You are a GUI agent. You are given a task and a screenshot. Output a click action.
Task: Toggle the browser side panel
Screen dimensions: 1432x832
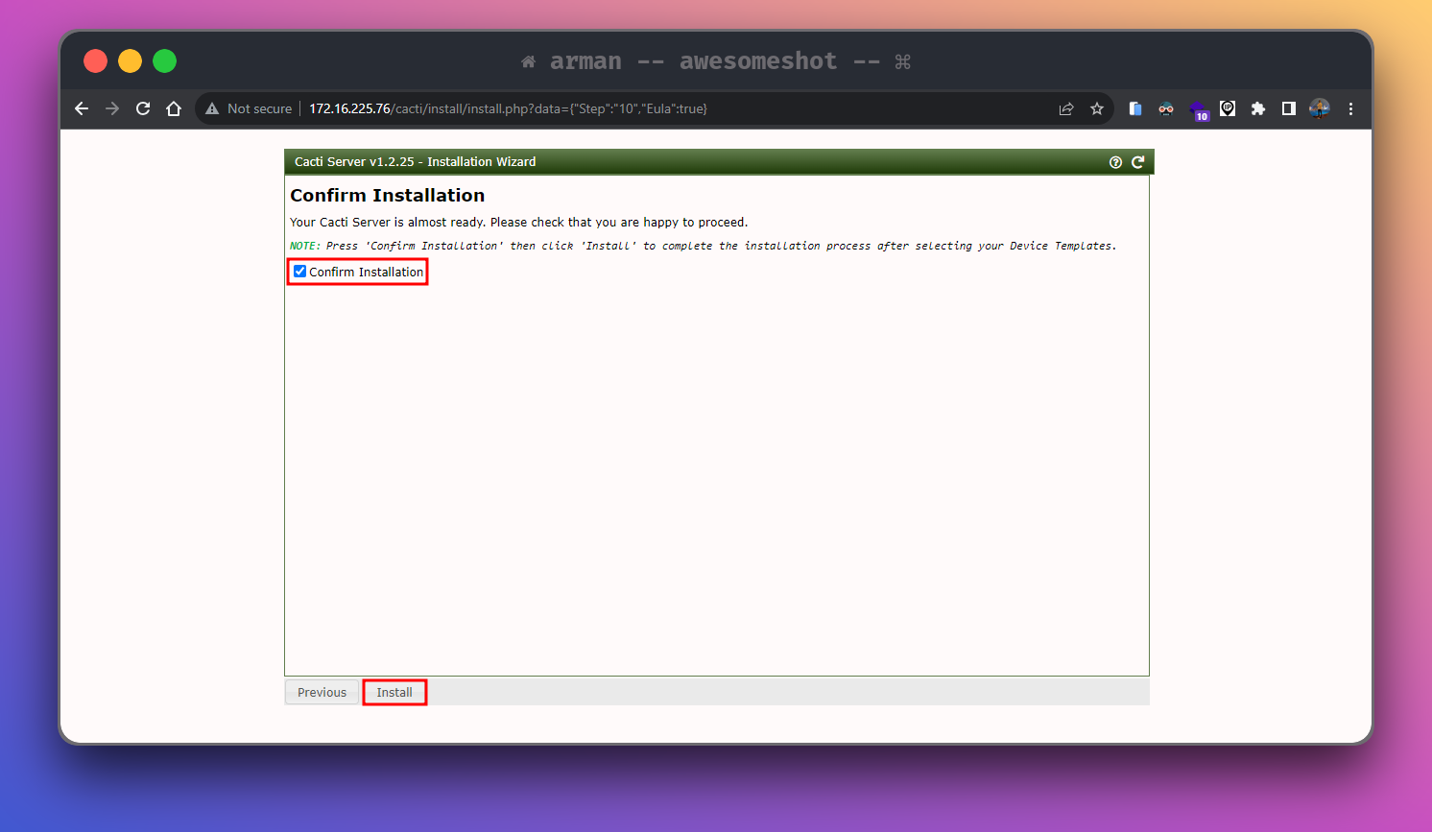1289,108
